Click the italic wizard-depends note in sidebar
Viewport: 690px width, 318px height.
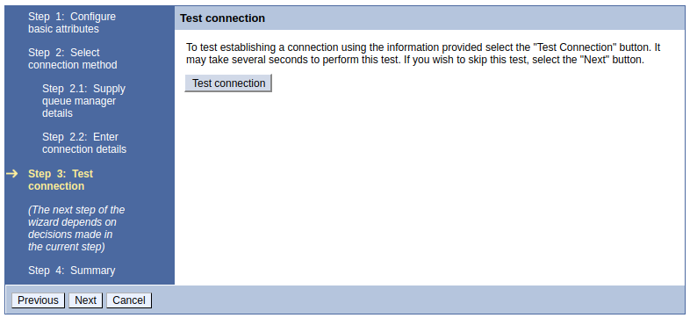[x=76, y=228]
